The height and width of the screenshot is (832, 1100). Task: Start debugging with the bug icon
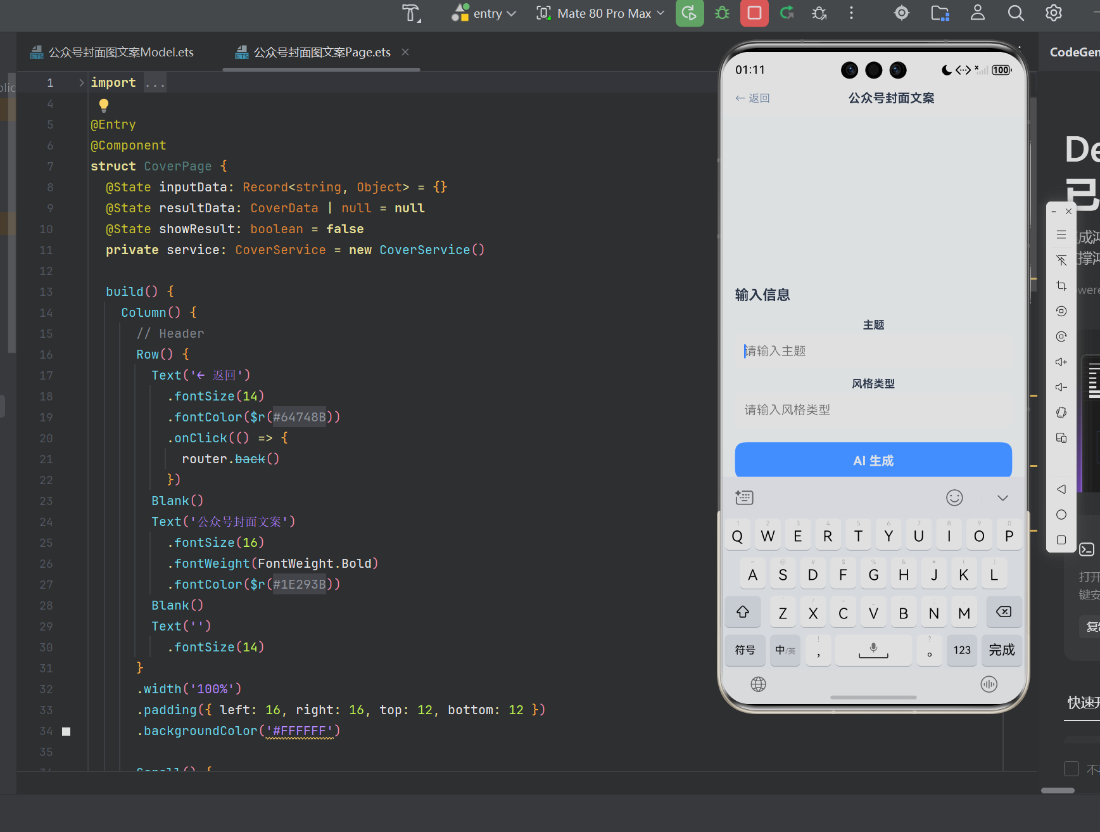(722, 13)
